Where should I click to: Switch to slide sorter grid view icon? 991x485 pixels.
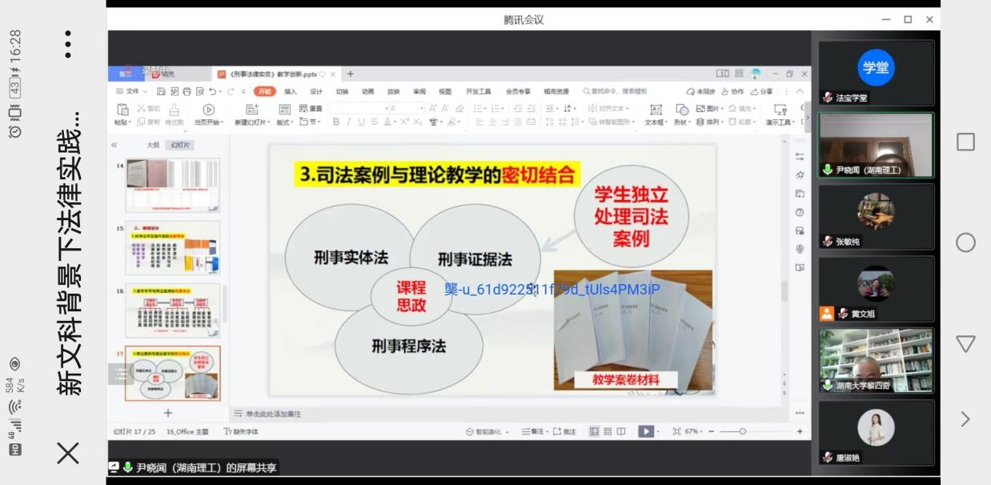(608, 431)
